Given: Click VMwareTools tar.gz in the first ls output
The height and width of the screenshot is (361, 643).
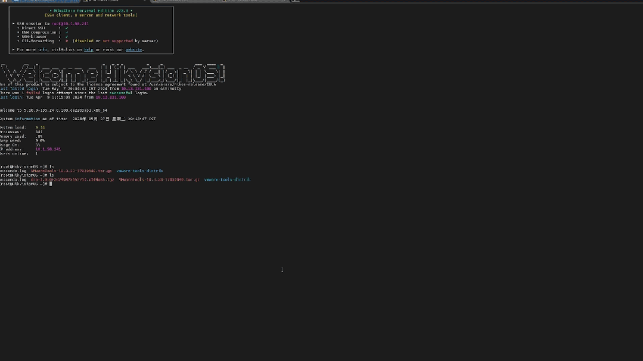Looking at the screenshot, I should (x=72, y=171).
